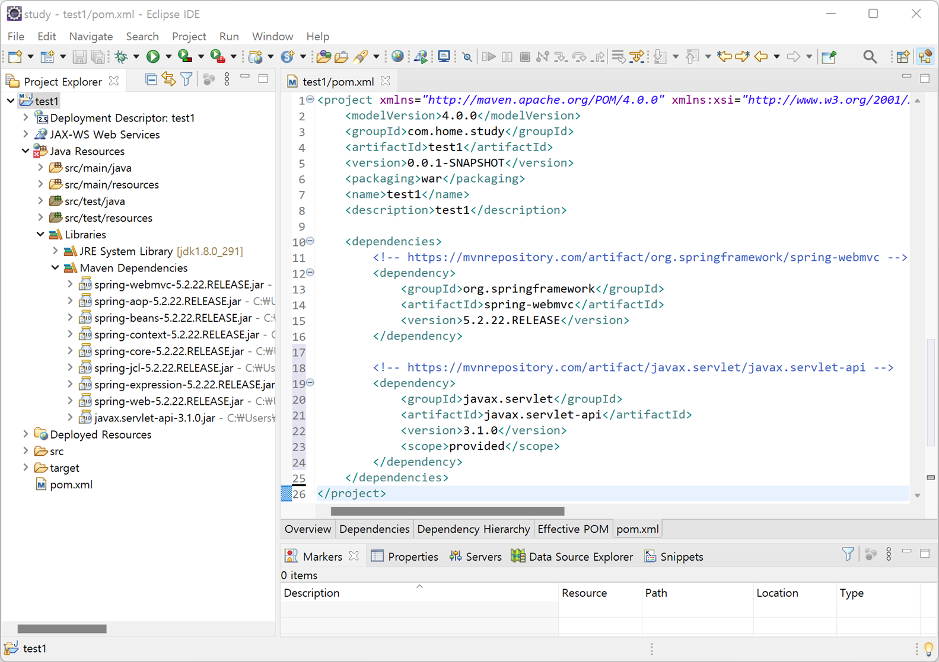Open the File menu

click(16, 36)
